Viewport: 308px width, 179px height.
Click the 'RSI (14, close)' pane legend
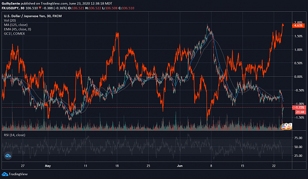point(14,135)
